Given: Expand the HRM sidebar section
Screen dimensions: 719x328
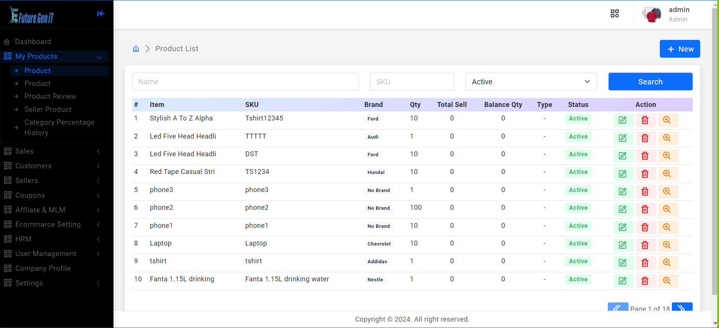Looking at the screenshot, I should (x=52, y=239).
